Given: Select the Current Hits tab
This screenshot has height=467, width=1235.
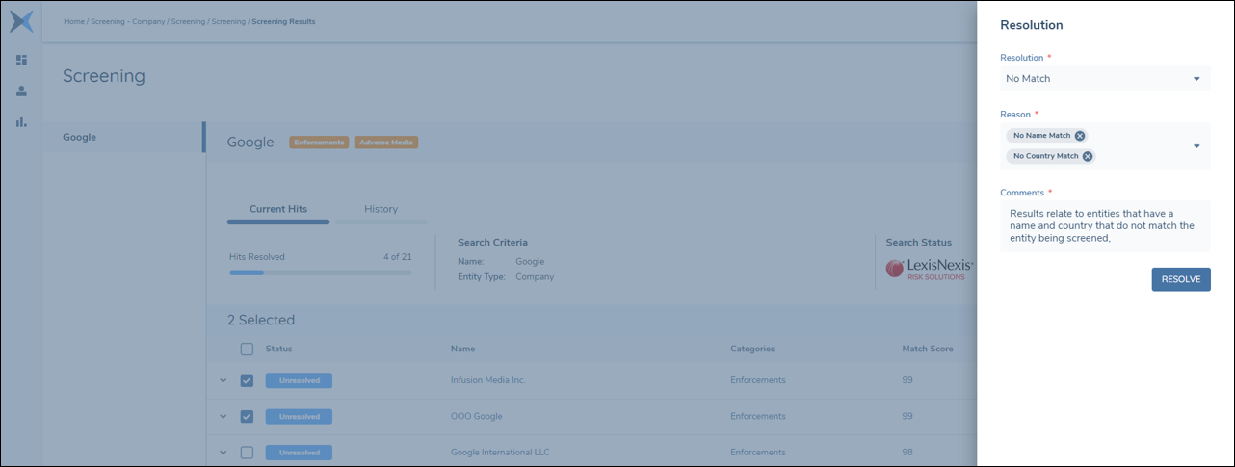Looking at the screenshot, I should 277,209.
